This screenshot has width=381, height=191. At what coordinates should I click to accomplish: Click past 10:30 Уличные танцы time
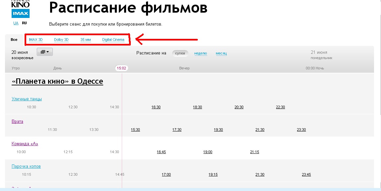[x=31, y=107]
